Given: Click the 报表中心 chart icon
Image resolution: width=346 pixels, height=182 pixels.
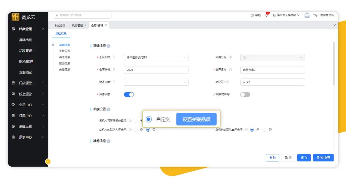Looking at the screenshot, I should (x=13, y=137).
